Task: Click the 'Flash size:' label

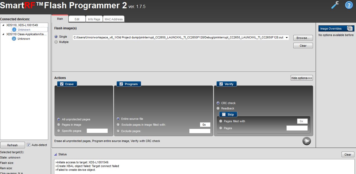Action: click(x=7, y=163)
